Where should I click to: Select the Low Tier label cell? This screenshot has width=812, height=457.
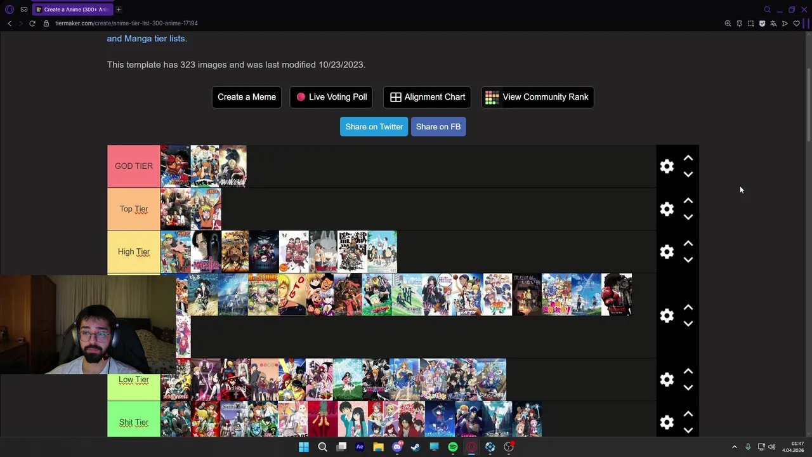pyautogui.click(x=134, y=380)
